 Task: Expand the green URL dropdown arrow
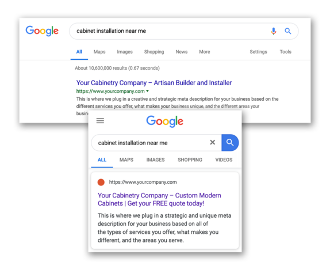tap(148, 91)
